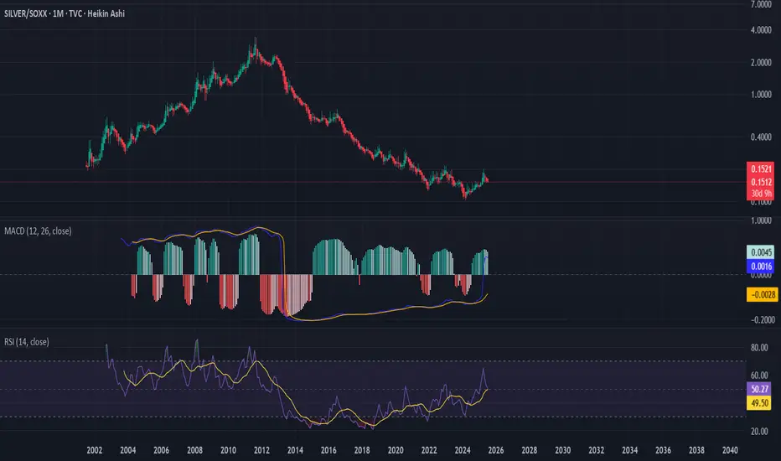Click the 2032 label on time axis

click(596, 451)
